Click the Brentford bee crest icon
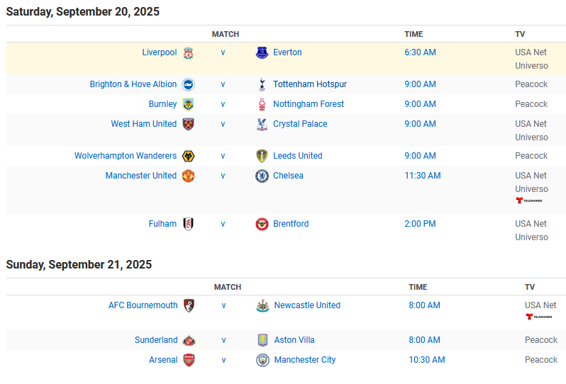566x384 pixels. pyautogui.click(x=262, y=224)
